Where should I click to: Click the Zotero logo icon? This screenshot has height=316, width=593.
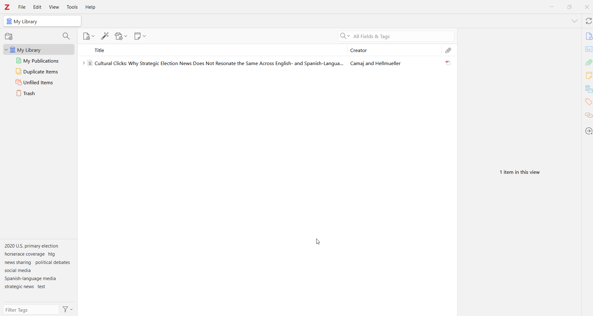point(7,7)
